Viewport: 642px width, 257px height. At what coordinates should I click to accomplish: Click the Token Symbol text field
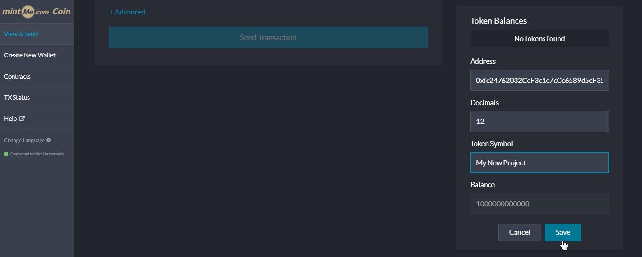click(539, 163)
